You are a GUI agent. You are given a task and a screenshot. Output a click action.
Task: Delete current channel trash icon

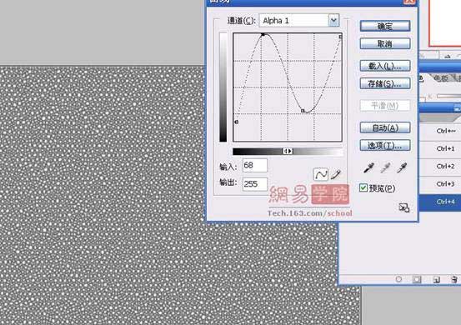(454, 279)
